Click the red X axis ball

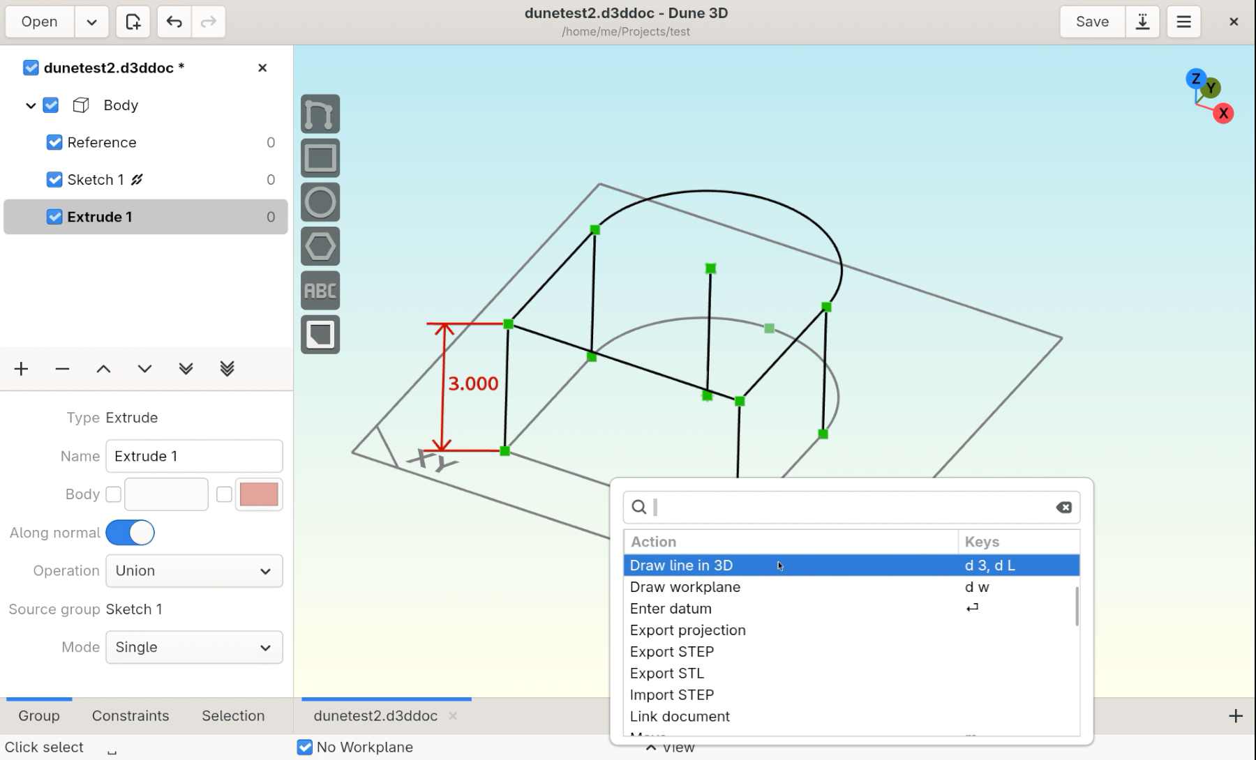(x=1223, y=113)
